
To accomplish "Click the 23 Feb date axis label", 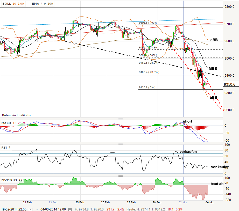I will (x=53, y=202).
